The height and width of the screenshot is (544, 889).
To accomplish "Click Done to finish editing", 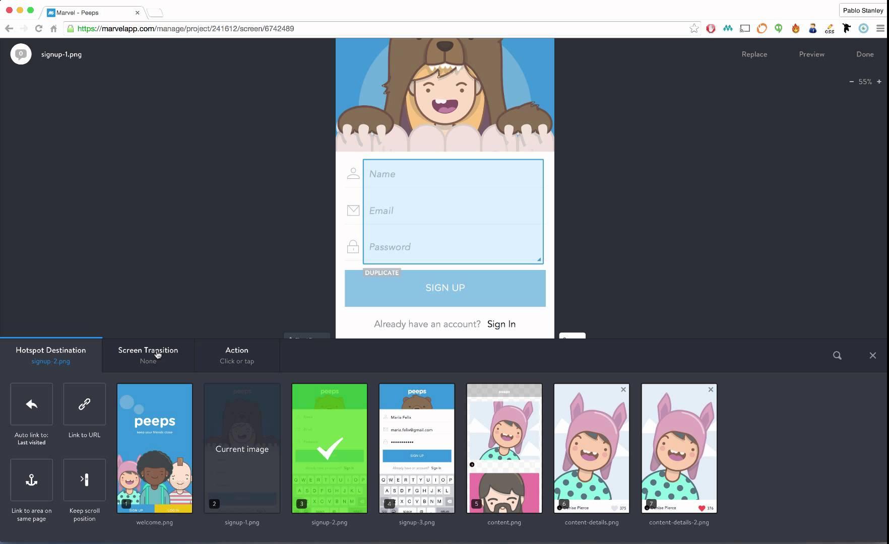I will click(x=865, y=54).
